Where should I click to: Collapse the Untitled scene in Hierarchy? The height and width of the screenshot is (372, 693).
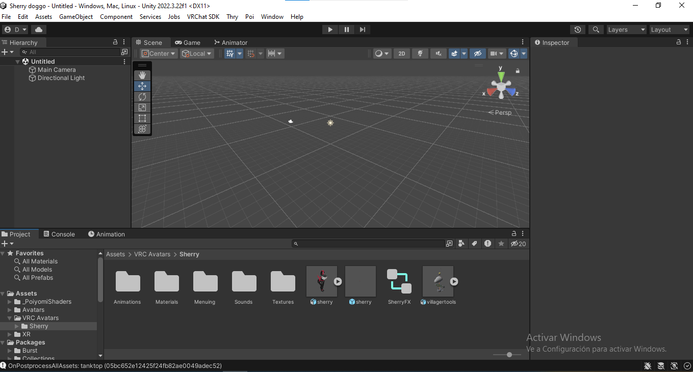point(18,62)
